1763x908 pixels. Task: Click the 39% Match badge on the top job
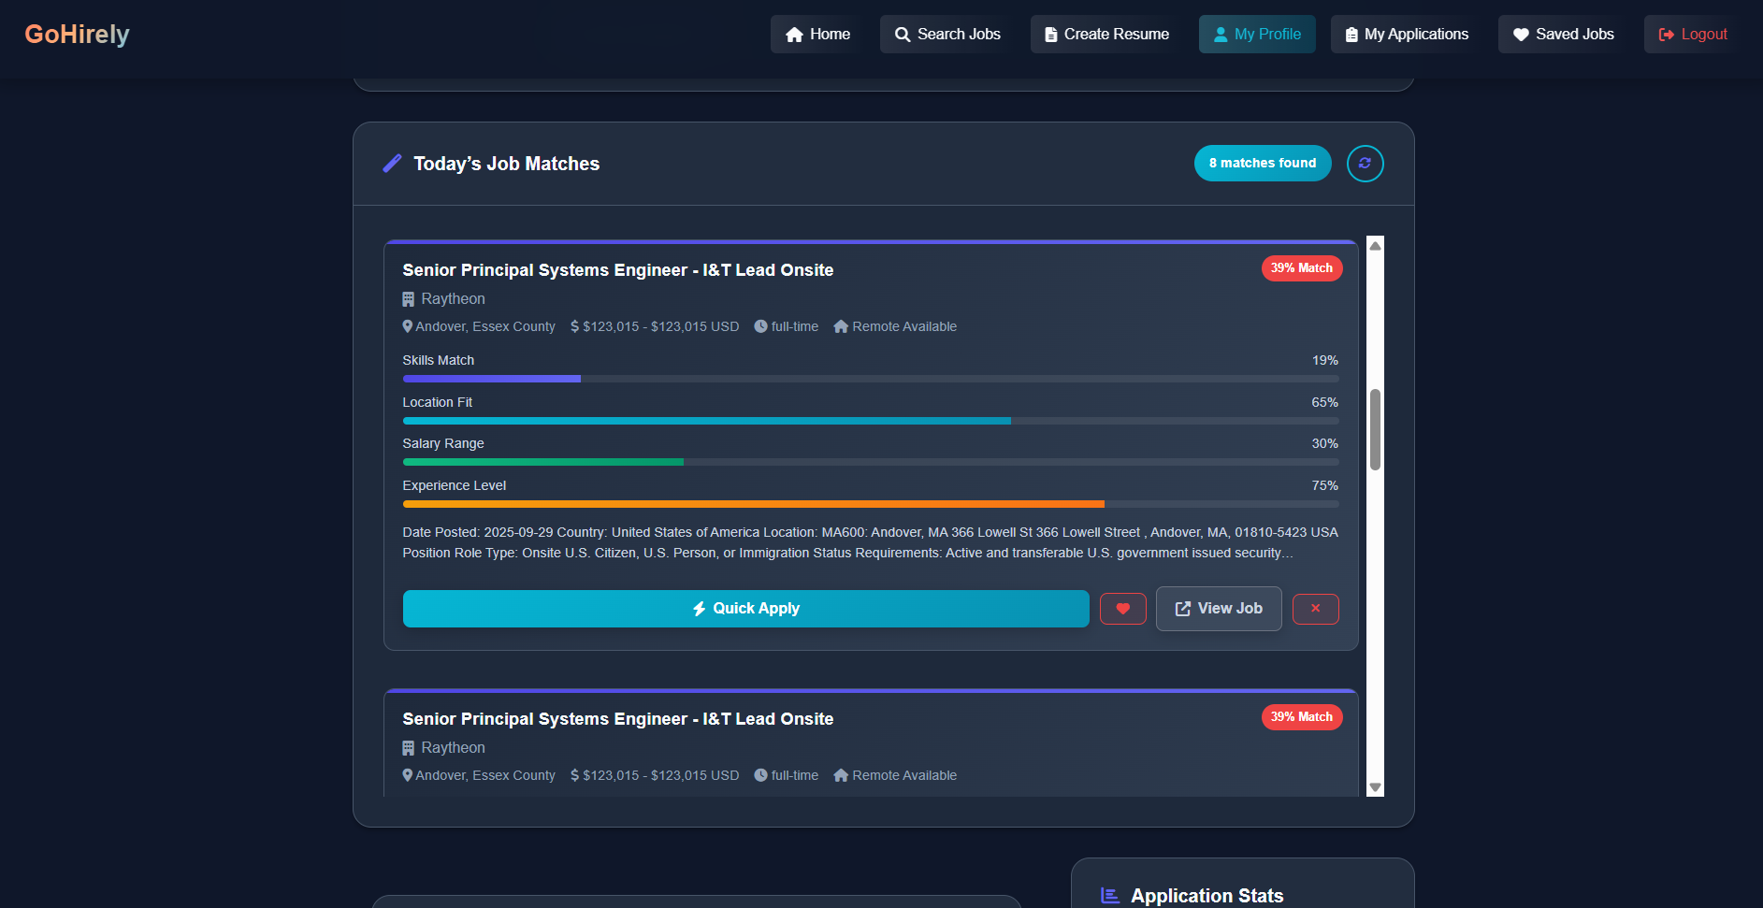pos(1301,268)
